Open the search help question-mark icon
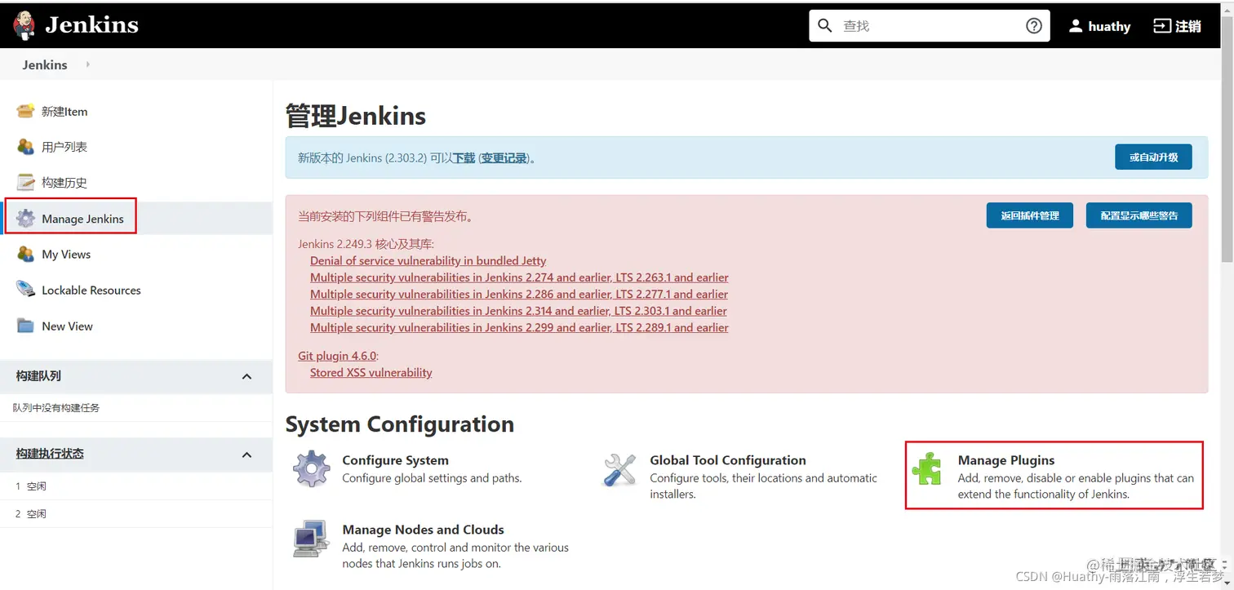This screenshot has width=1234, height=590. coord(1034,25)
